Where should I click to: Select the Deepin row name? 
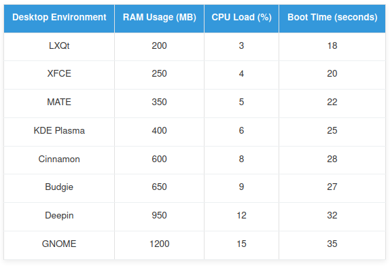point(59,216)
